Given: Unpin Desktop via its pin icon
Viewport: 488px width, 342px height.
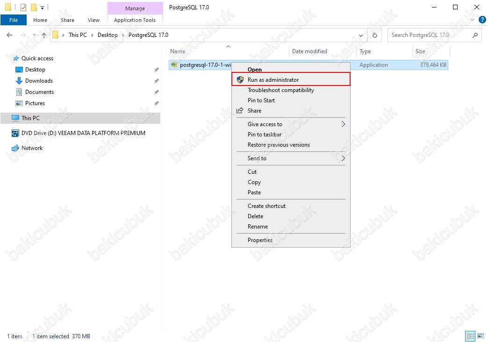Looking at the screenshot, I should 156,70.
